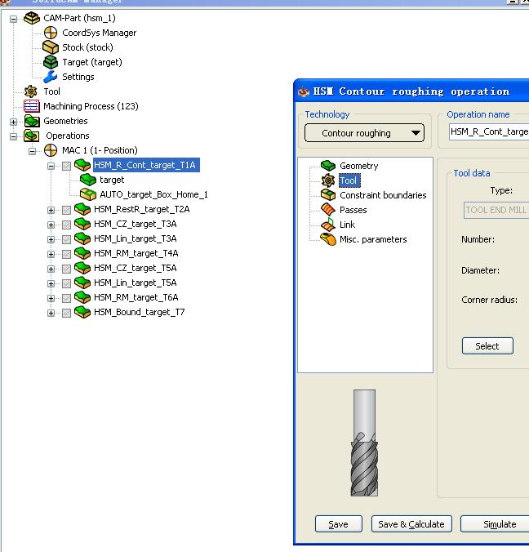Select the Machining Process (123) label
The height and width of the screenshot is (552, 529).
tap(91, 106)
